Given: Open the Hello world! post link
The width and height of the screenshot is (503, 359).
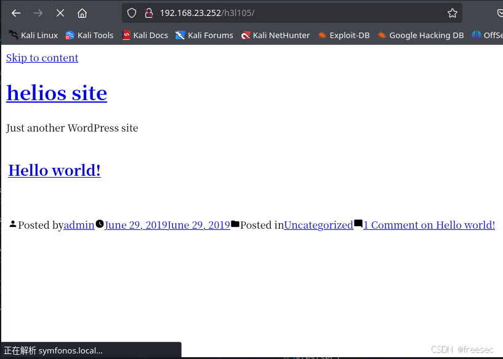Looking at the screenshot, I should (x=55, y=170).
